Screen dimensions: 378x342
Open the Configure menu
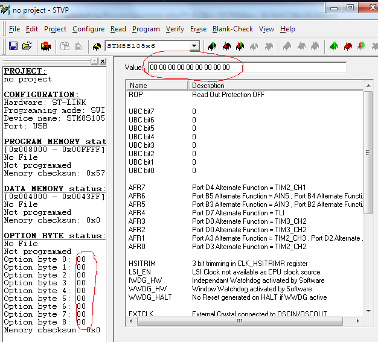click(x=88, y=29)
